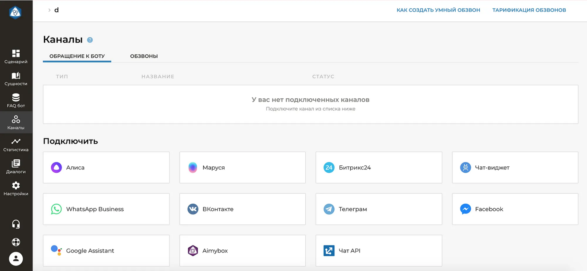Click the headset support icon
The height and width of the screenshot is (271, 587).
[x=16, y=224]
